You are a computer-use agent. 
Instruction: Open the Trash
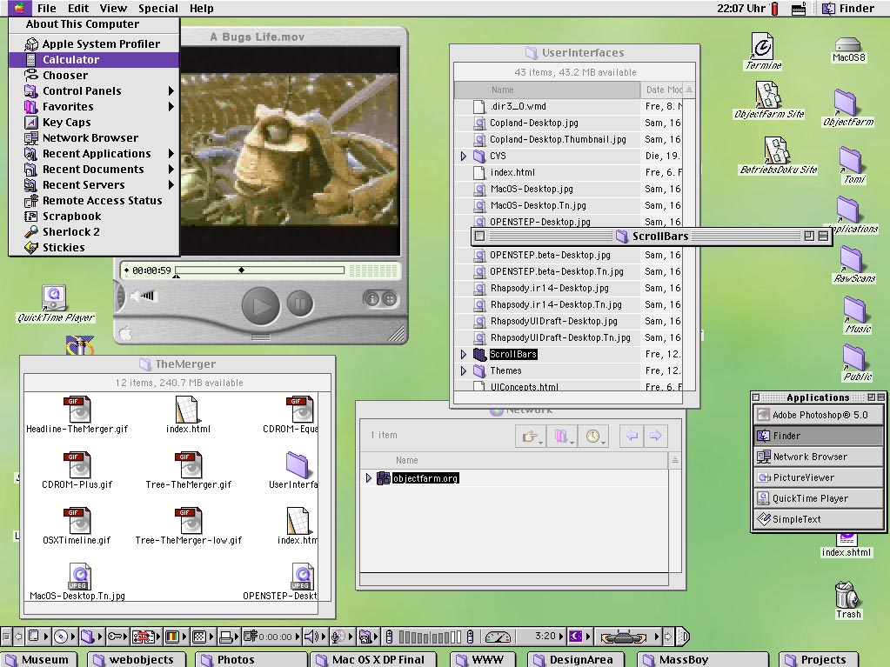(847, 598)
